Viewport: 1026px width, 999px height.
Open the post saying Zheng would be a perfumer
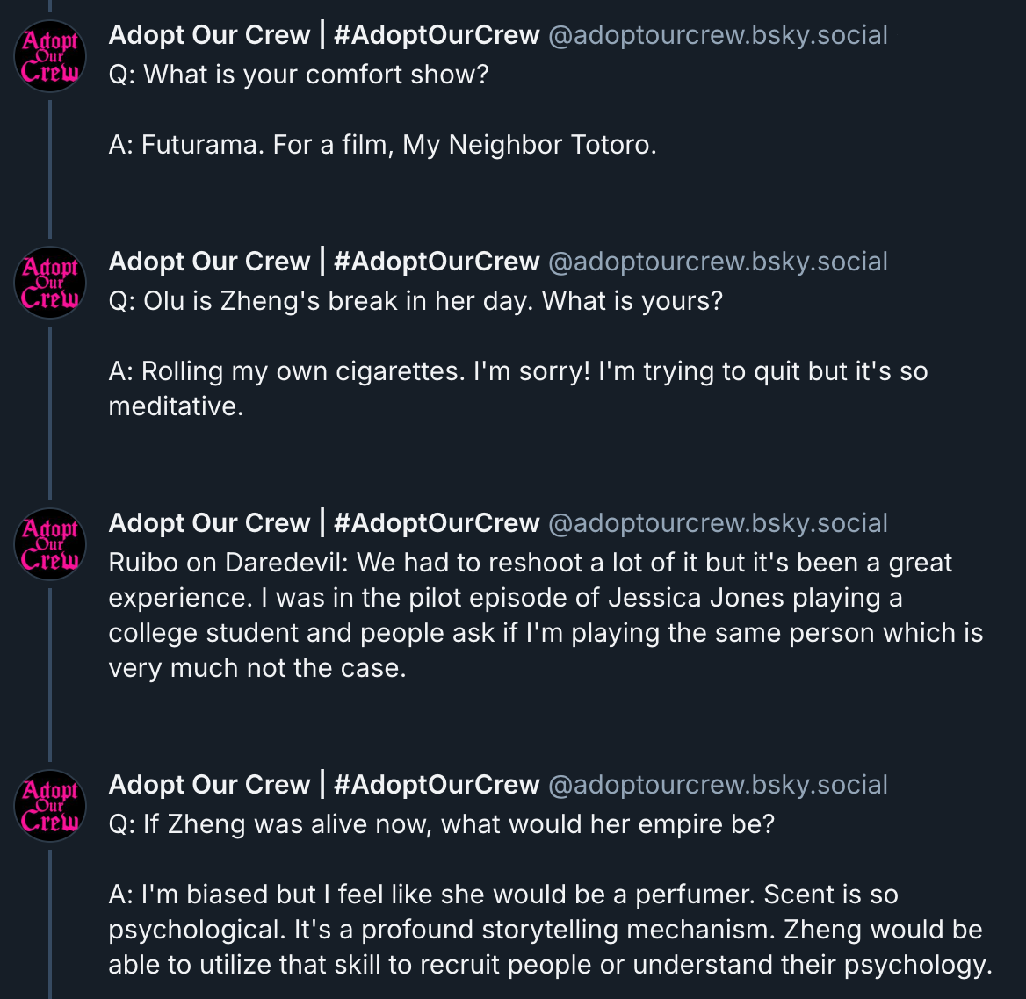click(x=545, y=930)
